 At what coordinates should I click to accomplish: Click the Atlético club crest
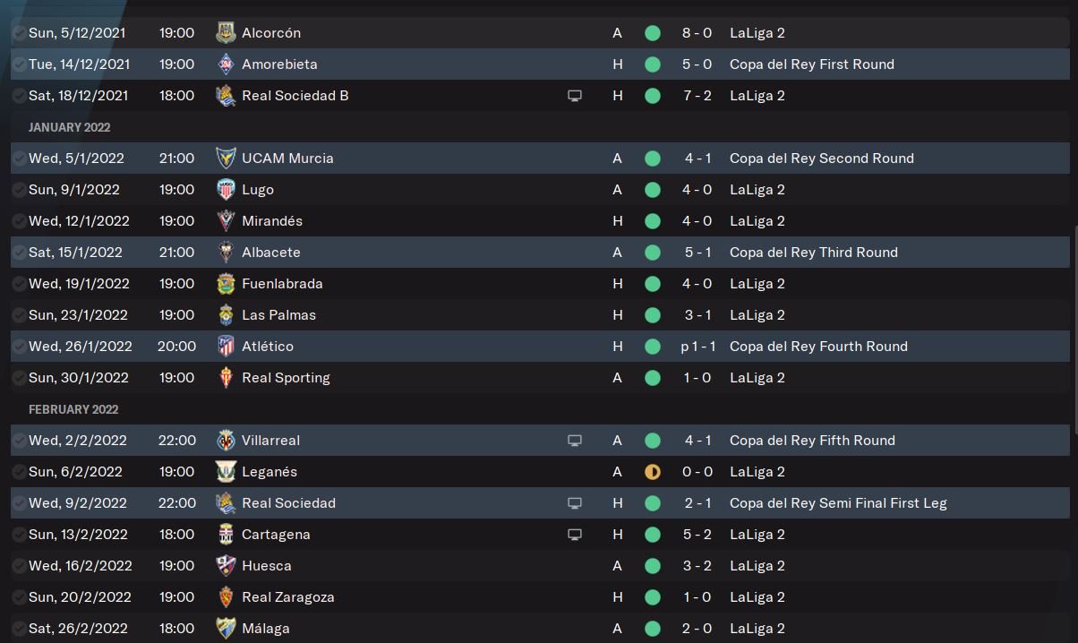click(x=226, y=347)
